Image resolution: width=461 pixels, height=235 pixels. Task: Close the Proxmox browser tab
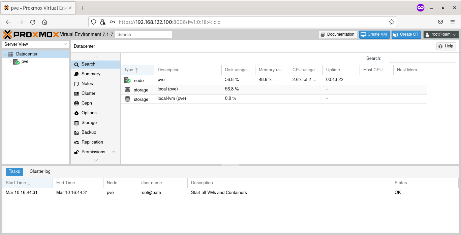[x=70, y=8]
